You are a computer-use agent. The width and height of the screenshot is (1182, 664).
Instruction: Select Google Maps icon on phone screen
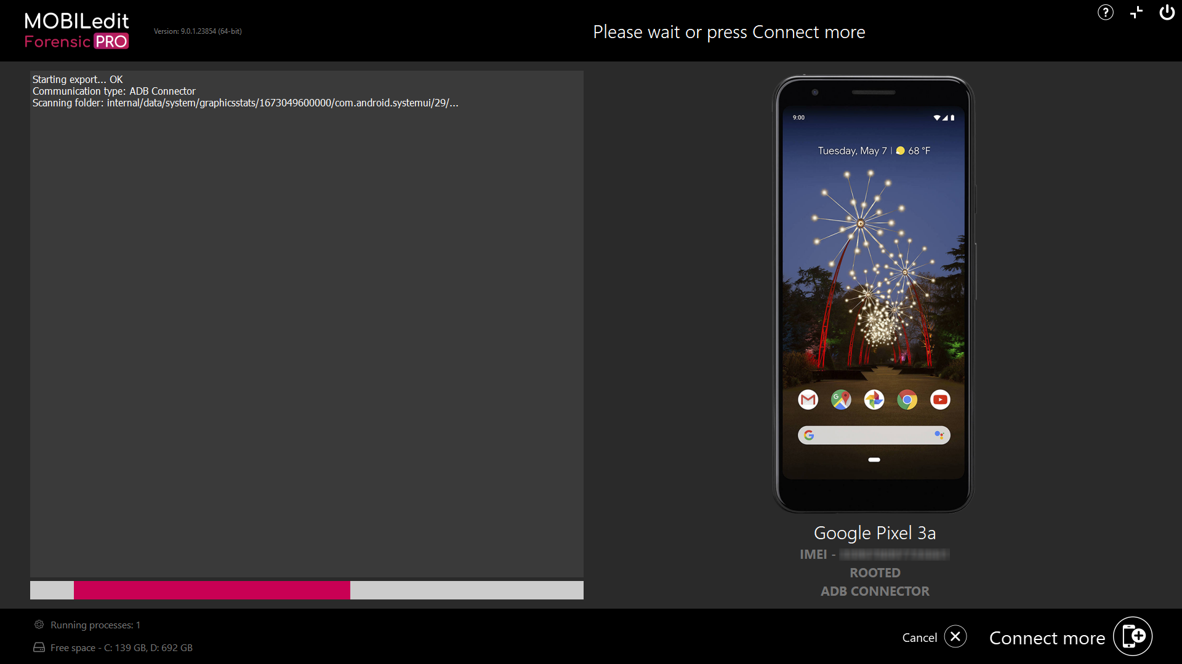(x=841, y=400)
